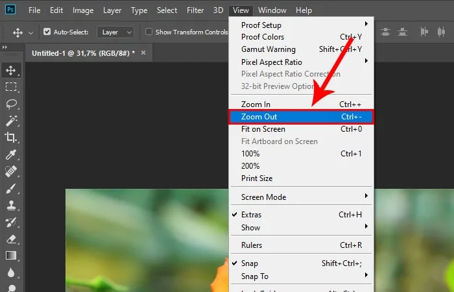Pick the Clone Stamp tool
This screenshot has width=454, height=292.
coord(11,205)
